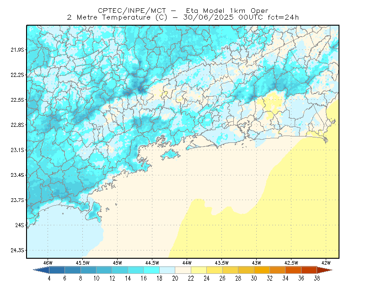Click the longitude label '44W'
The image size is (366, 283).
point(187,263)
